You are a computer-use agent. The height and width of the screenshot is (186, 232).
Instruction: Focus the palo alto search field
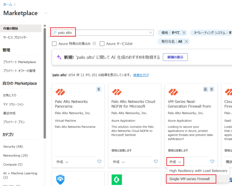coord(103,33)
